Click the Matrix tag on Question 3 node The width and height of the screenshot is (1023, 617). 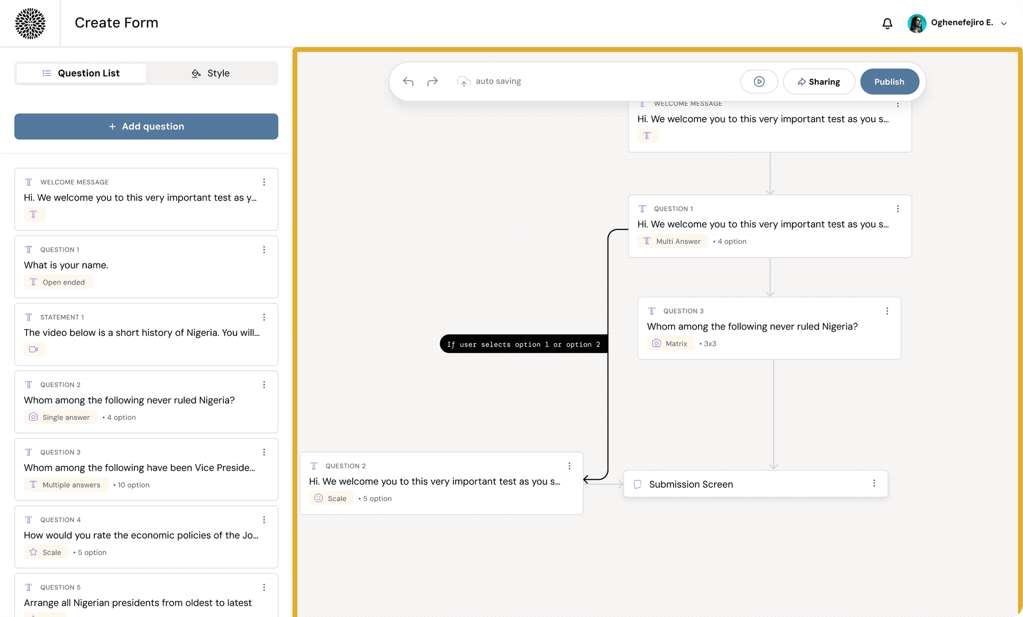(x=671, y=344)
